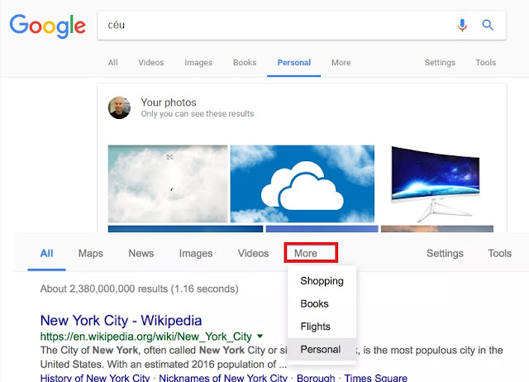Viewport: 529px width, 382px height.
Task: Switch to the Maps tab
Action: click(x=91, y=254)
